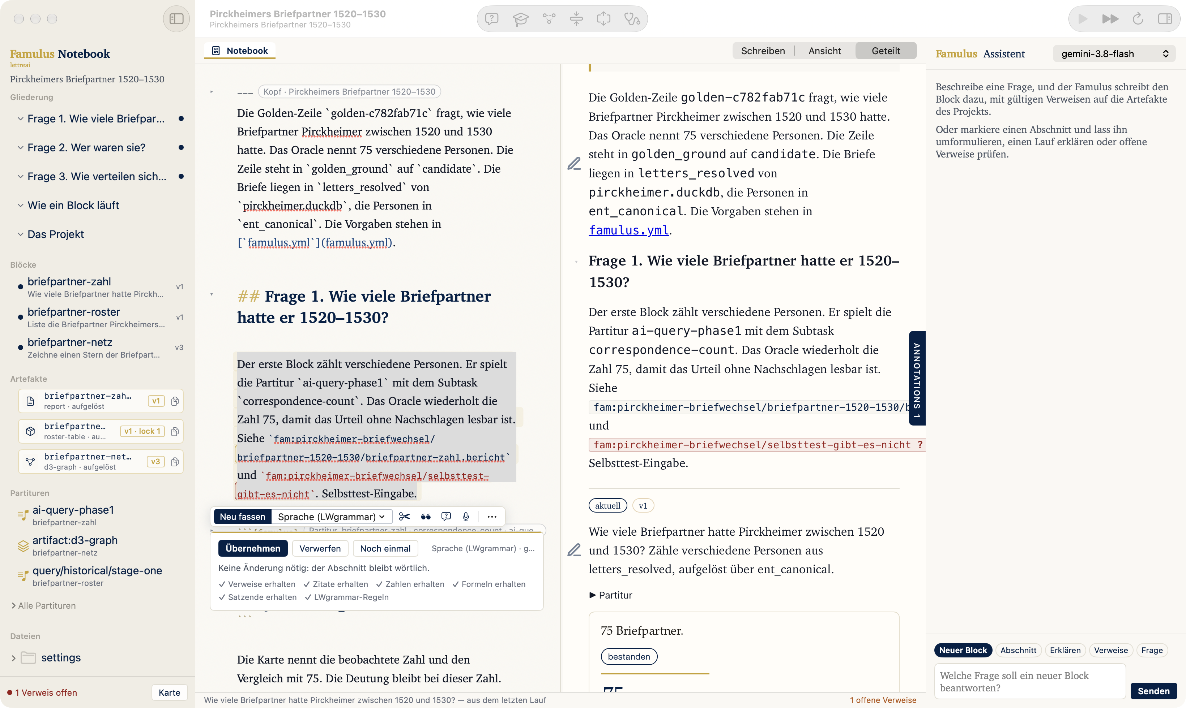Screen dimensions: 1186x708
Task: Select the aktuell version pill
Action: (x=607, y=505)
